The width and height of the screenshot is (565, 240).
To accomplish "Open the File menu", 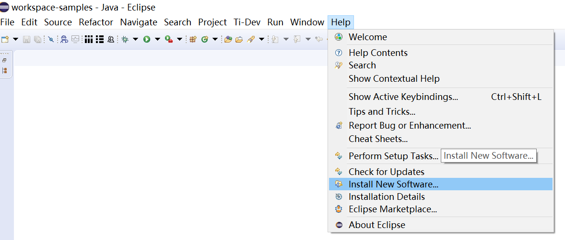I will 7,22.
